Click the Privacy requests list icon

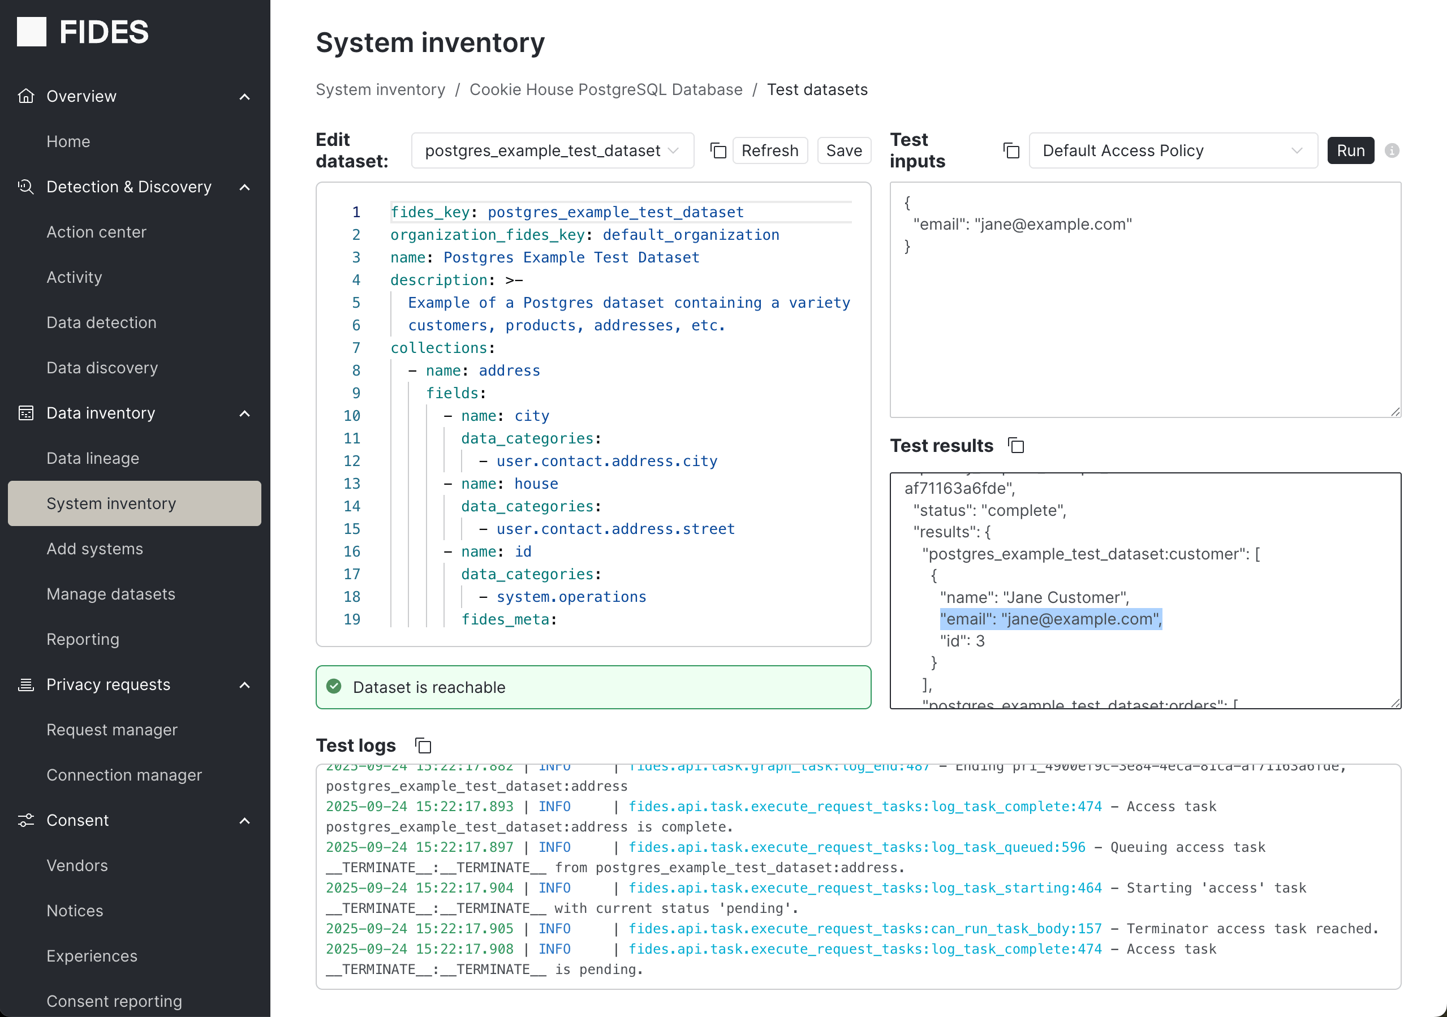(26, 684)
